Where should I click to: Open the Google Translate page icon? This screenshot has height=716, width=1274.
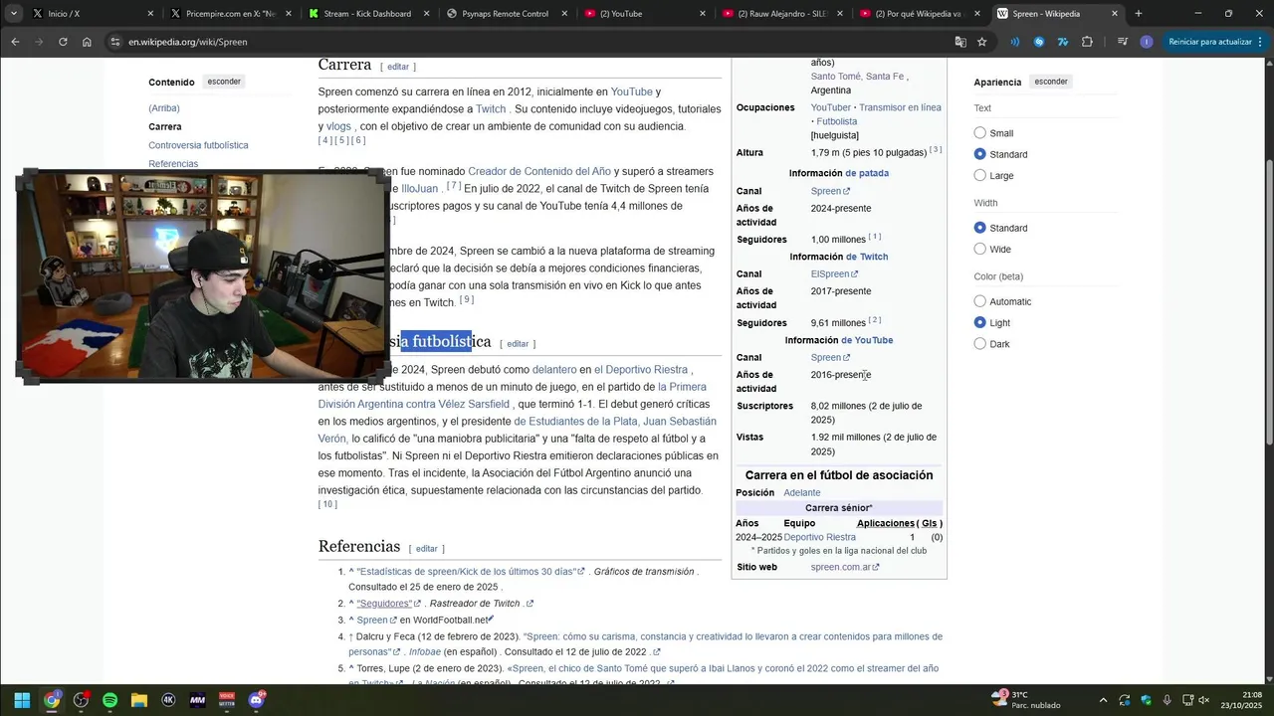coord(960,42)
